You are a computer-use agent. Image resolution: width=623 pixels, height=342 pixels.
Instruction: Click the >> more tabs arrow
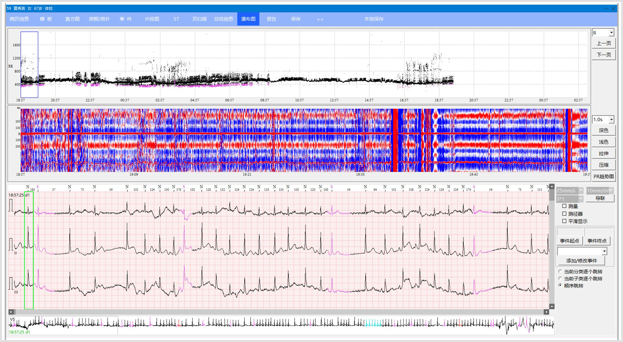(x=320, y=19)
